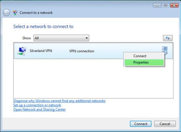The image size is (181, 132).
Task: Go back using the round arrow button
Action: tap(6, 13)
